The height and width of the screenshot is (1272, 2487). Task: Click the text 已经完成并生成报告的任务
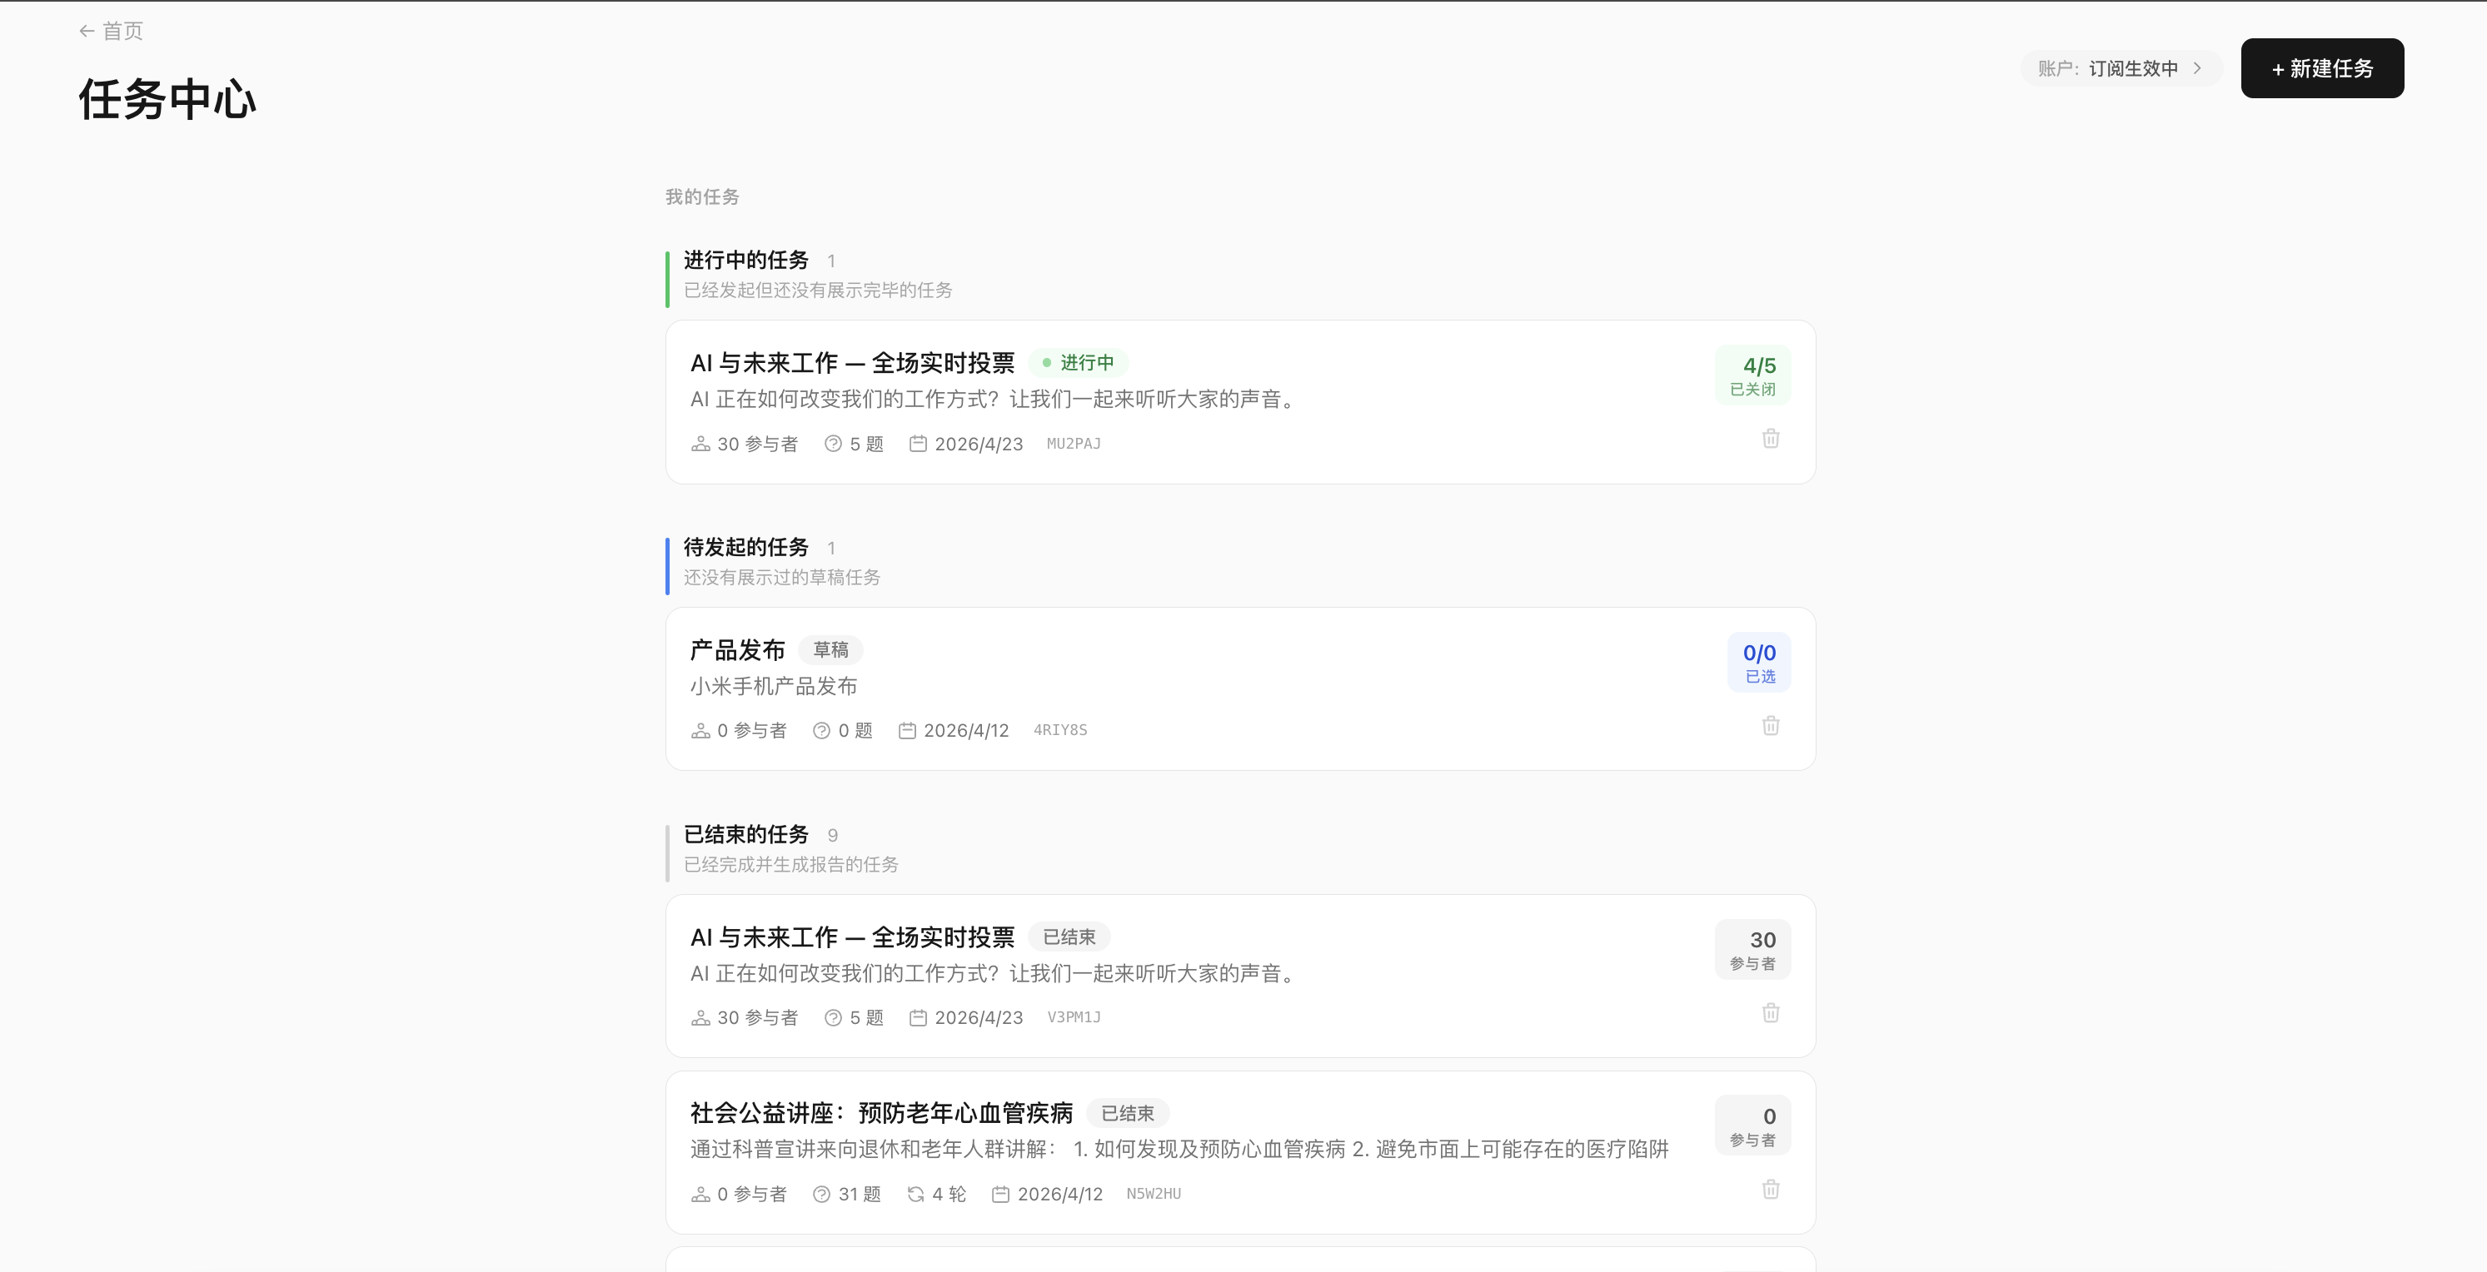click(x=790, y=865)
